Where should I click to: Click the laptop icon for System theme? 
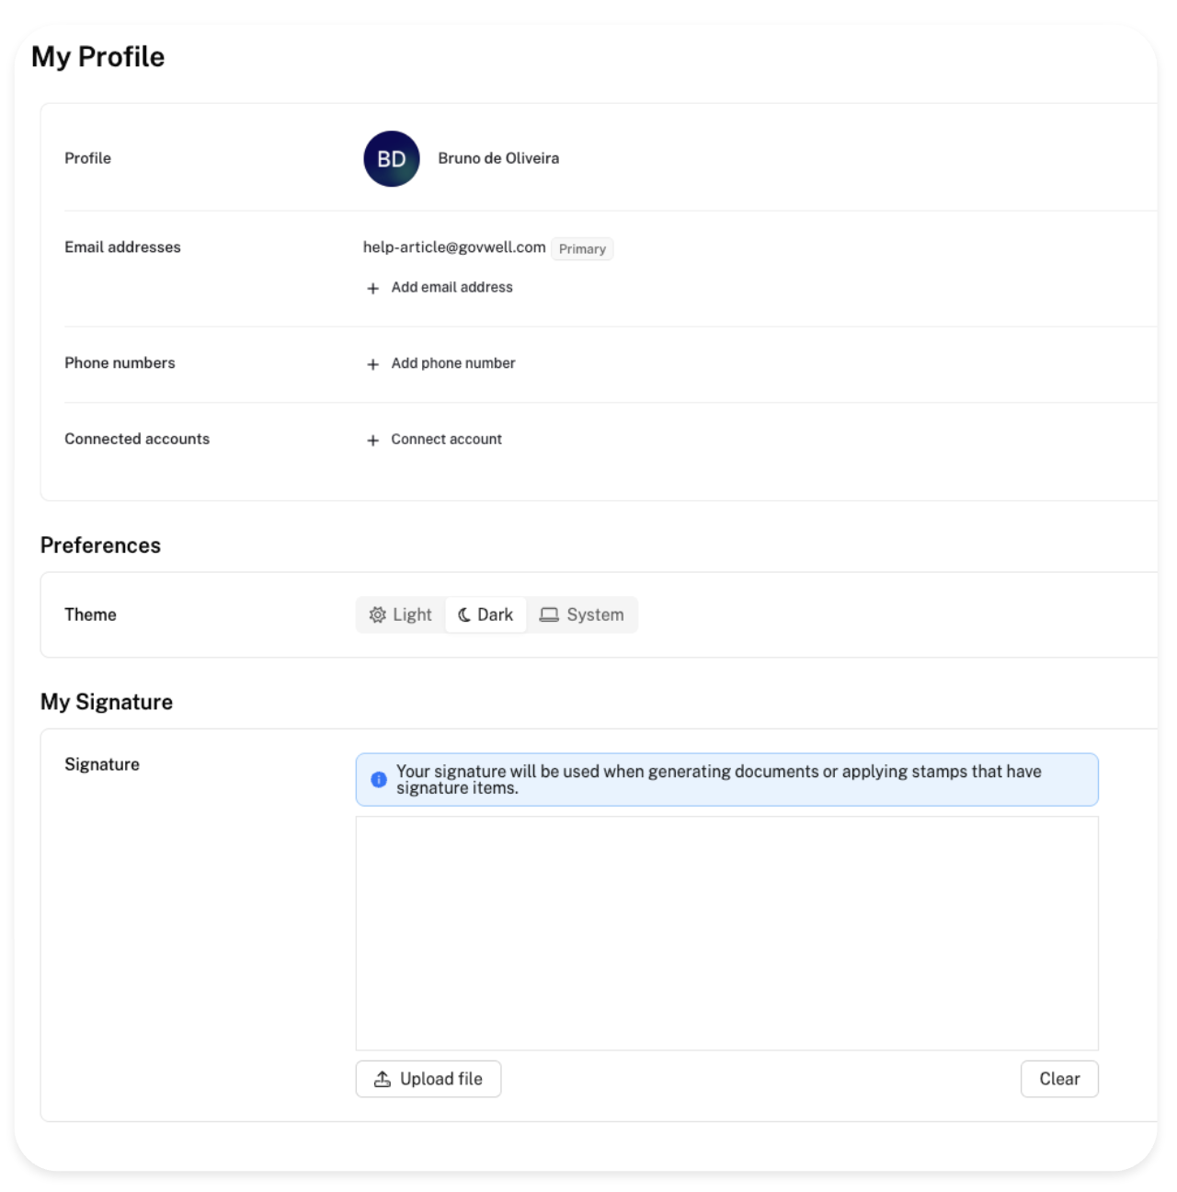pos(549,615)
